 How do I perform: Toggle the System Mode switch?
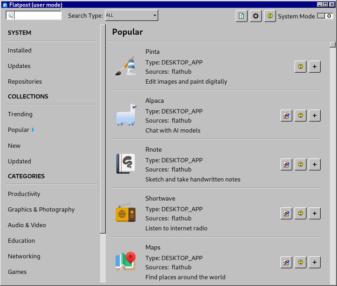(325, 16)
